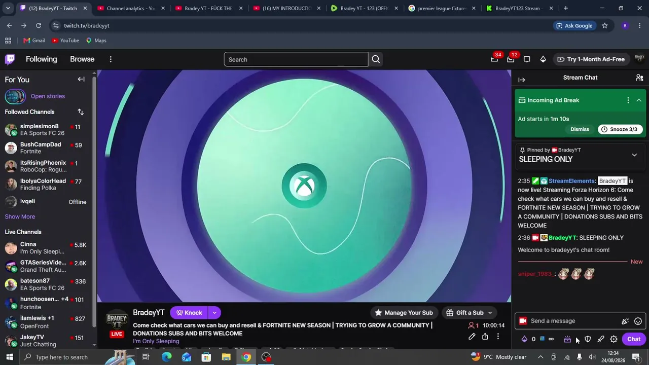Image resolution: width=649 pixels, height=365 pixels.
Task: Open the celebration party popper icon in chat
Action: 625,321
